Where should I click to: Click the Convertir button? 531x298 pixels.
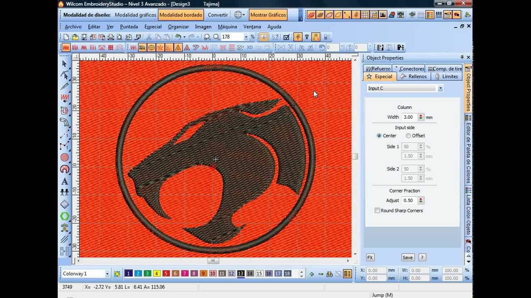[x=218, y=15]
